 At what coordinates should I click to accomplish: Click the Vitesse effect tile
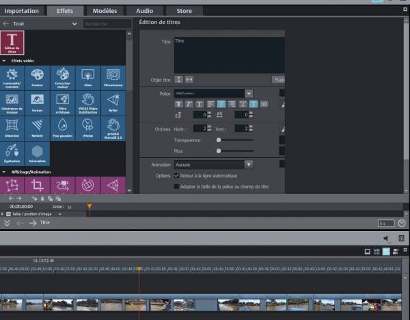tap(87, 127)
